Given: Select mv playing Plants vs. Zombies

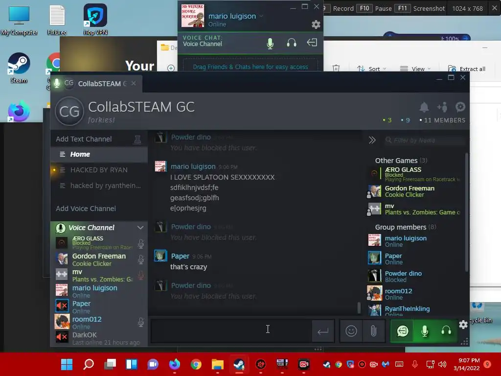Looking at the screenshot, I should coord(414,209).
